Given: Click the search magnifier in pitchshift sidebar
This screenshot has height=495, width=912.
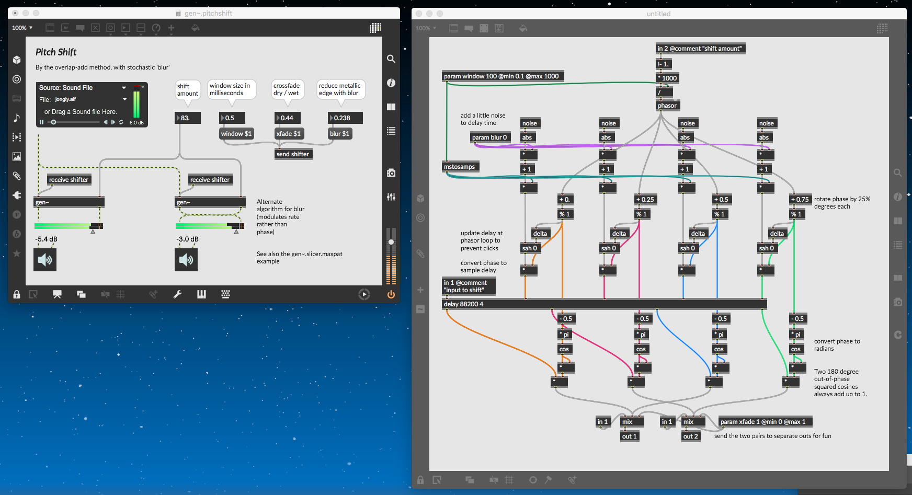Looking at the screenshot, I should pyautogui.click(x=391, y=59).
